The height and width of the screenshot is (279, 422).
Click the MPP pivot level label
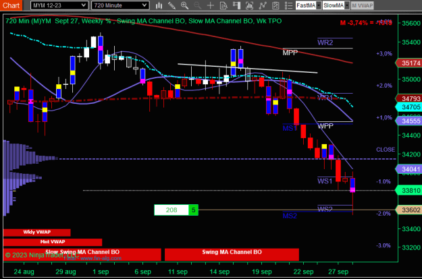(290, 53)
